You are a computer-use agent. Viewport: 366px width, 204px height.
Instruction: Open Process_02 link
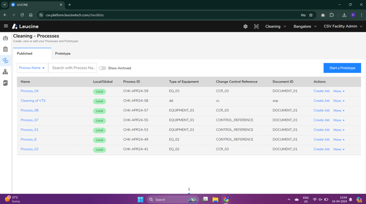pyautogui.click(x=29, y=149)
